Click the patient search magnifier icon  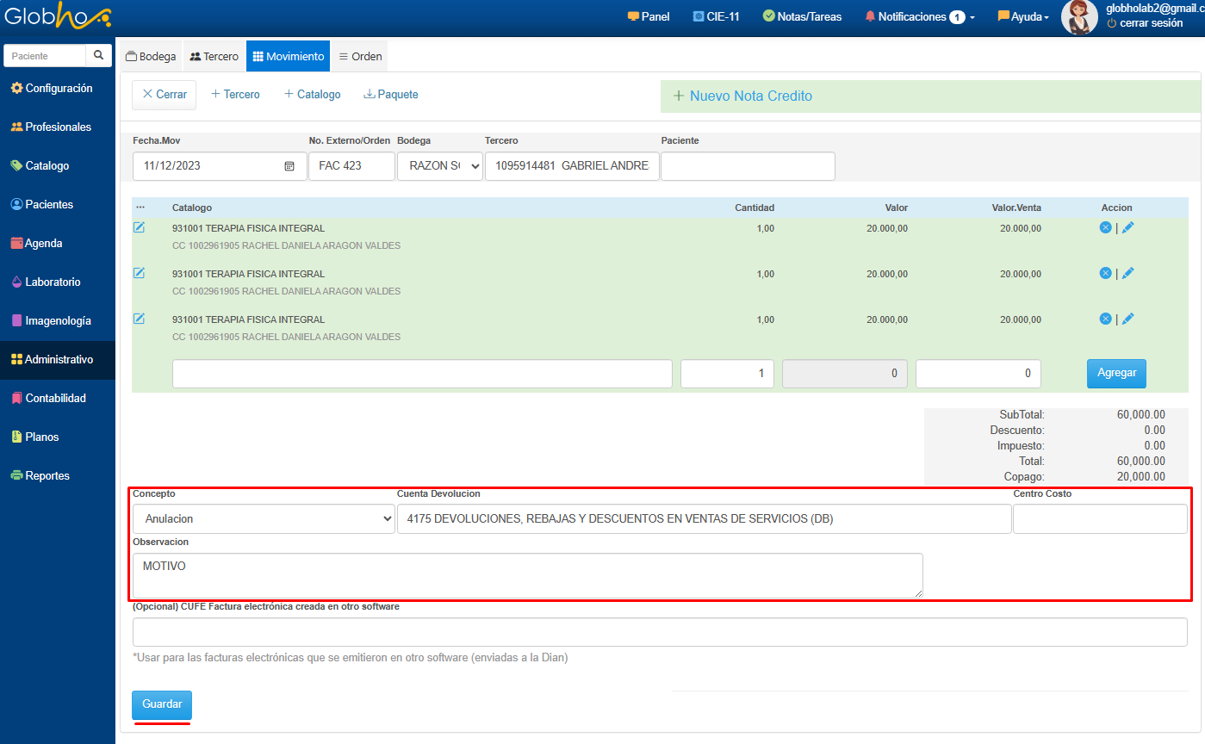(99, 55)
